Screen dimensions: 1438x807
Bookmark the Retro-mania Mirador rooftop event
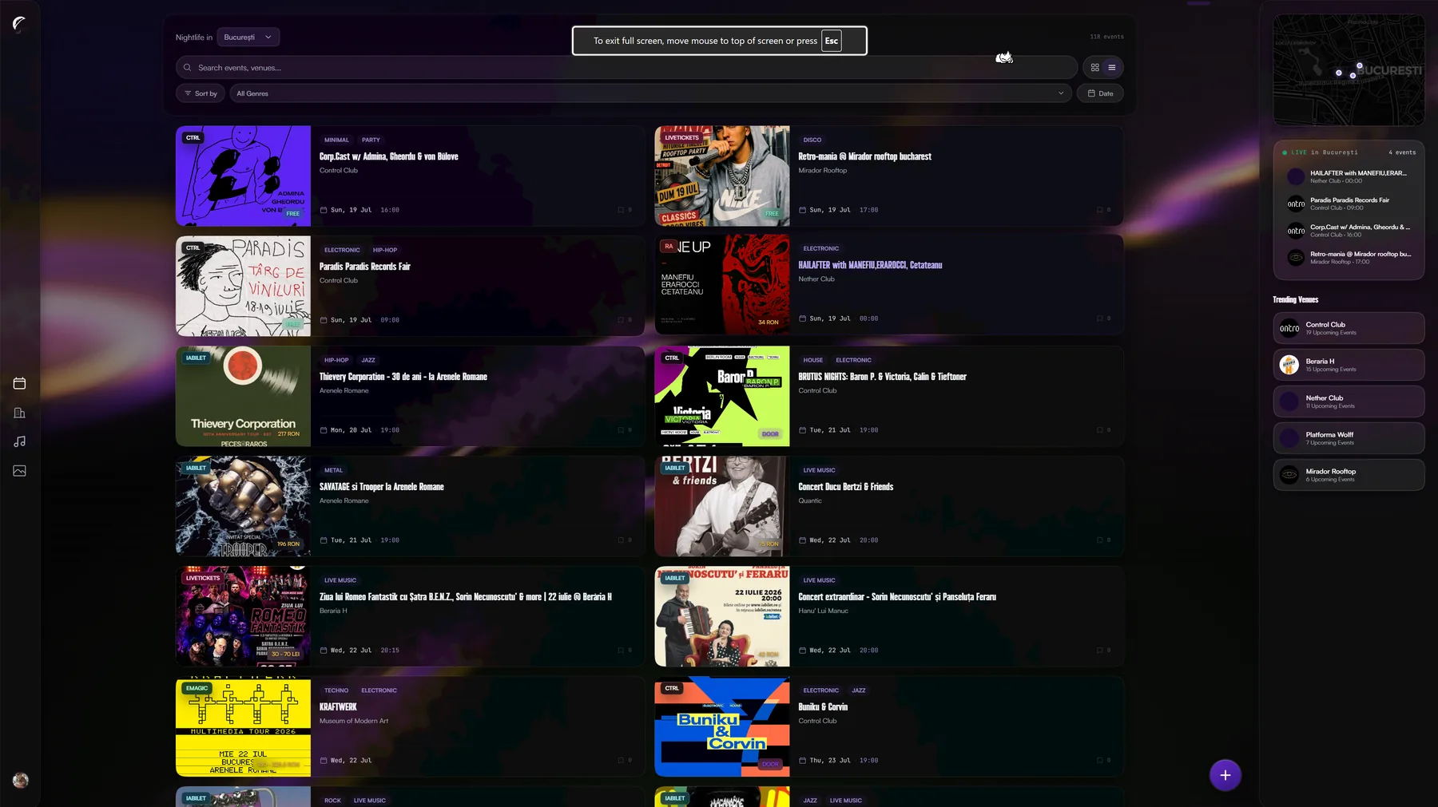(x=1103, y=210)
